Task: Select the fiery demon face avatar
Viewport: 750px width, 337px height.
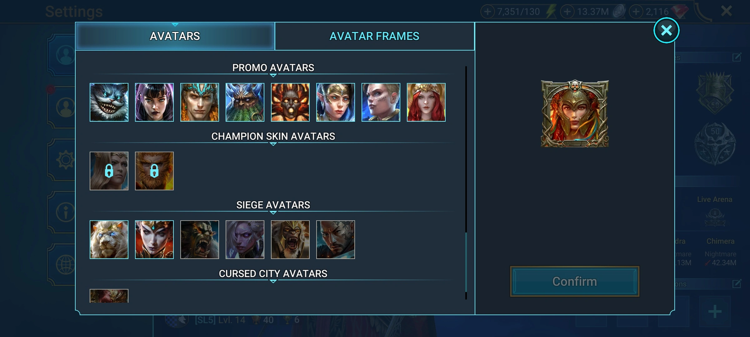Action: click(290, 102)
